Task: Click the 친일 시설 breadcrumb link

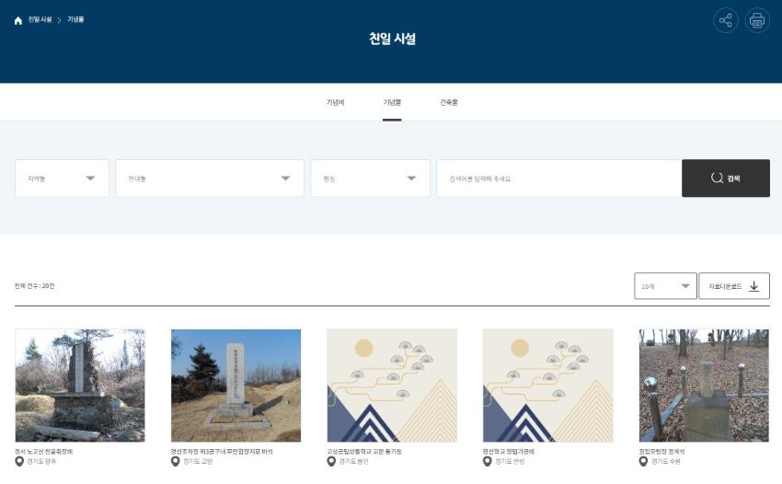Action: coord(40,19)
